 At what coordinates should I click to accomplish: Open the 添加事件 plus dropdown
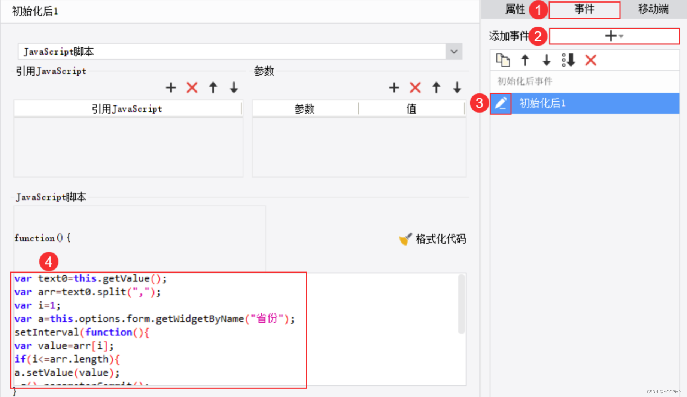pyautogui.click(x=614, y=36)
